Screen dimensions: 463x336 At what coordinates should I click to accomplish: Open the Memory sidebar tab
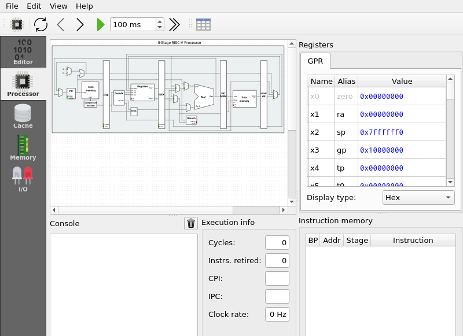click(x=23, y=148)
